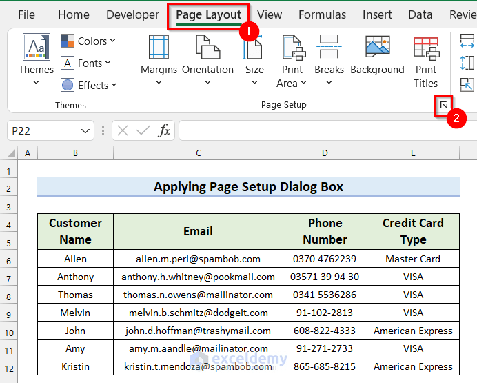
Task: Click the formula bar input field
Action: click(x=328, y=130)
